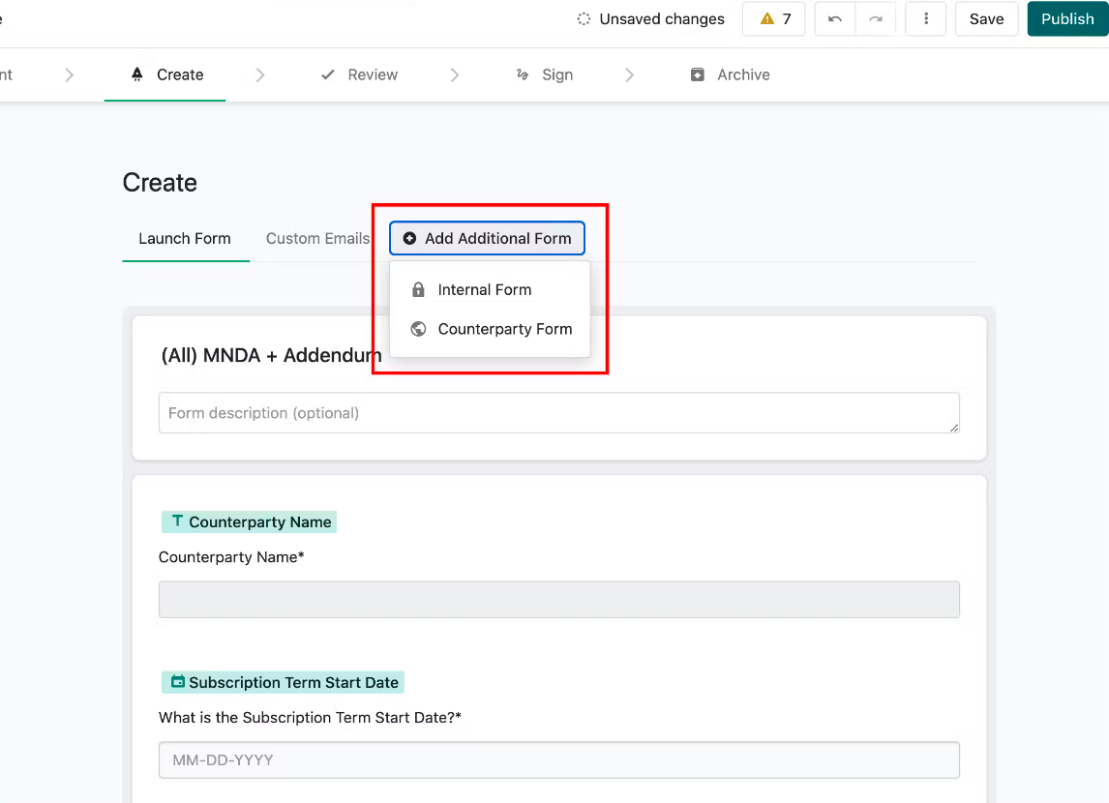Click the chevron after the Create step
Screen dimensions: 1109x803
point(260,74)
